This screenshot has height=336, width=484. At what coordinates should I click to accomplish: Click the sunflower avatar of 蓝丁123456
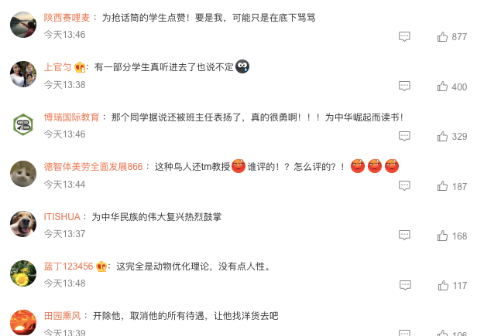click(23, 273)
